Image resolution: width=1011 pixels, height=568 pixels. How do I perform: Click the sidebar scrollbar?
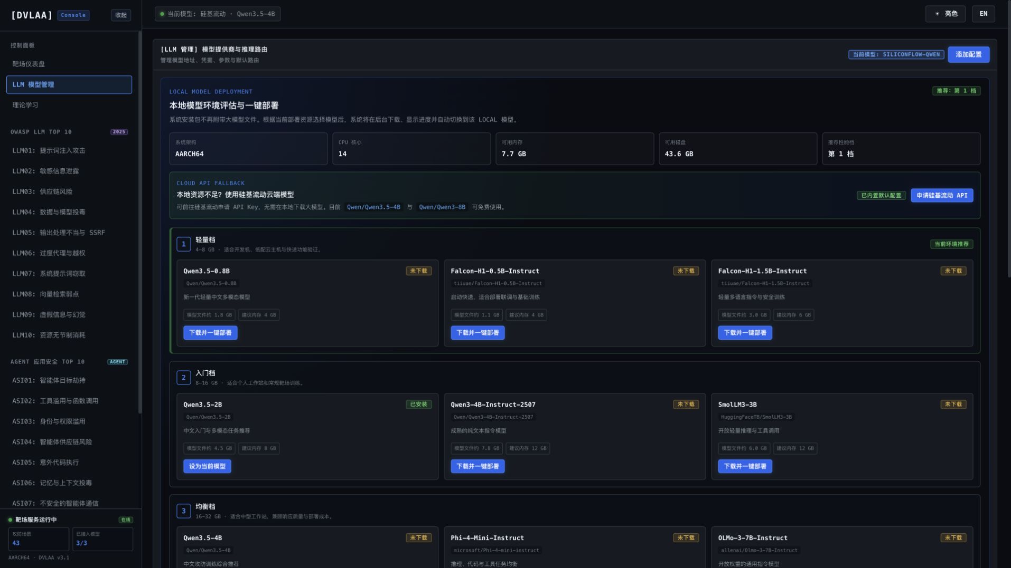140,222
